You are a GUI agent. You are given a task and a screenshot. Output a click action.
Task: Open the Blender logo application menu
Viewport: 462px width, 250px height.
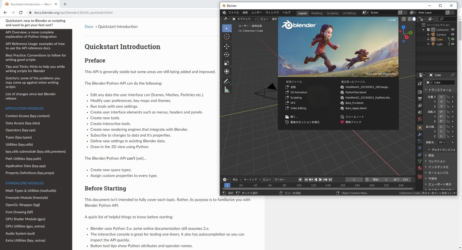pyautogui.click(x=224, y=13)
